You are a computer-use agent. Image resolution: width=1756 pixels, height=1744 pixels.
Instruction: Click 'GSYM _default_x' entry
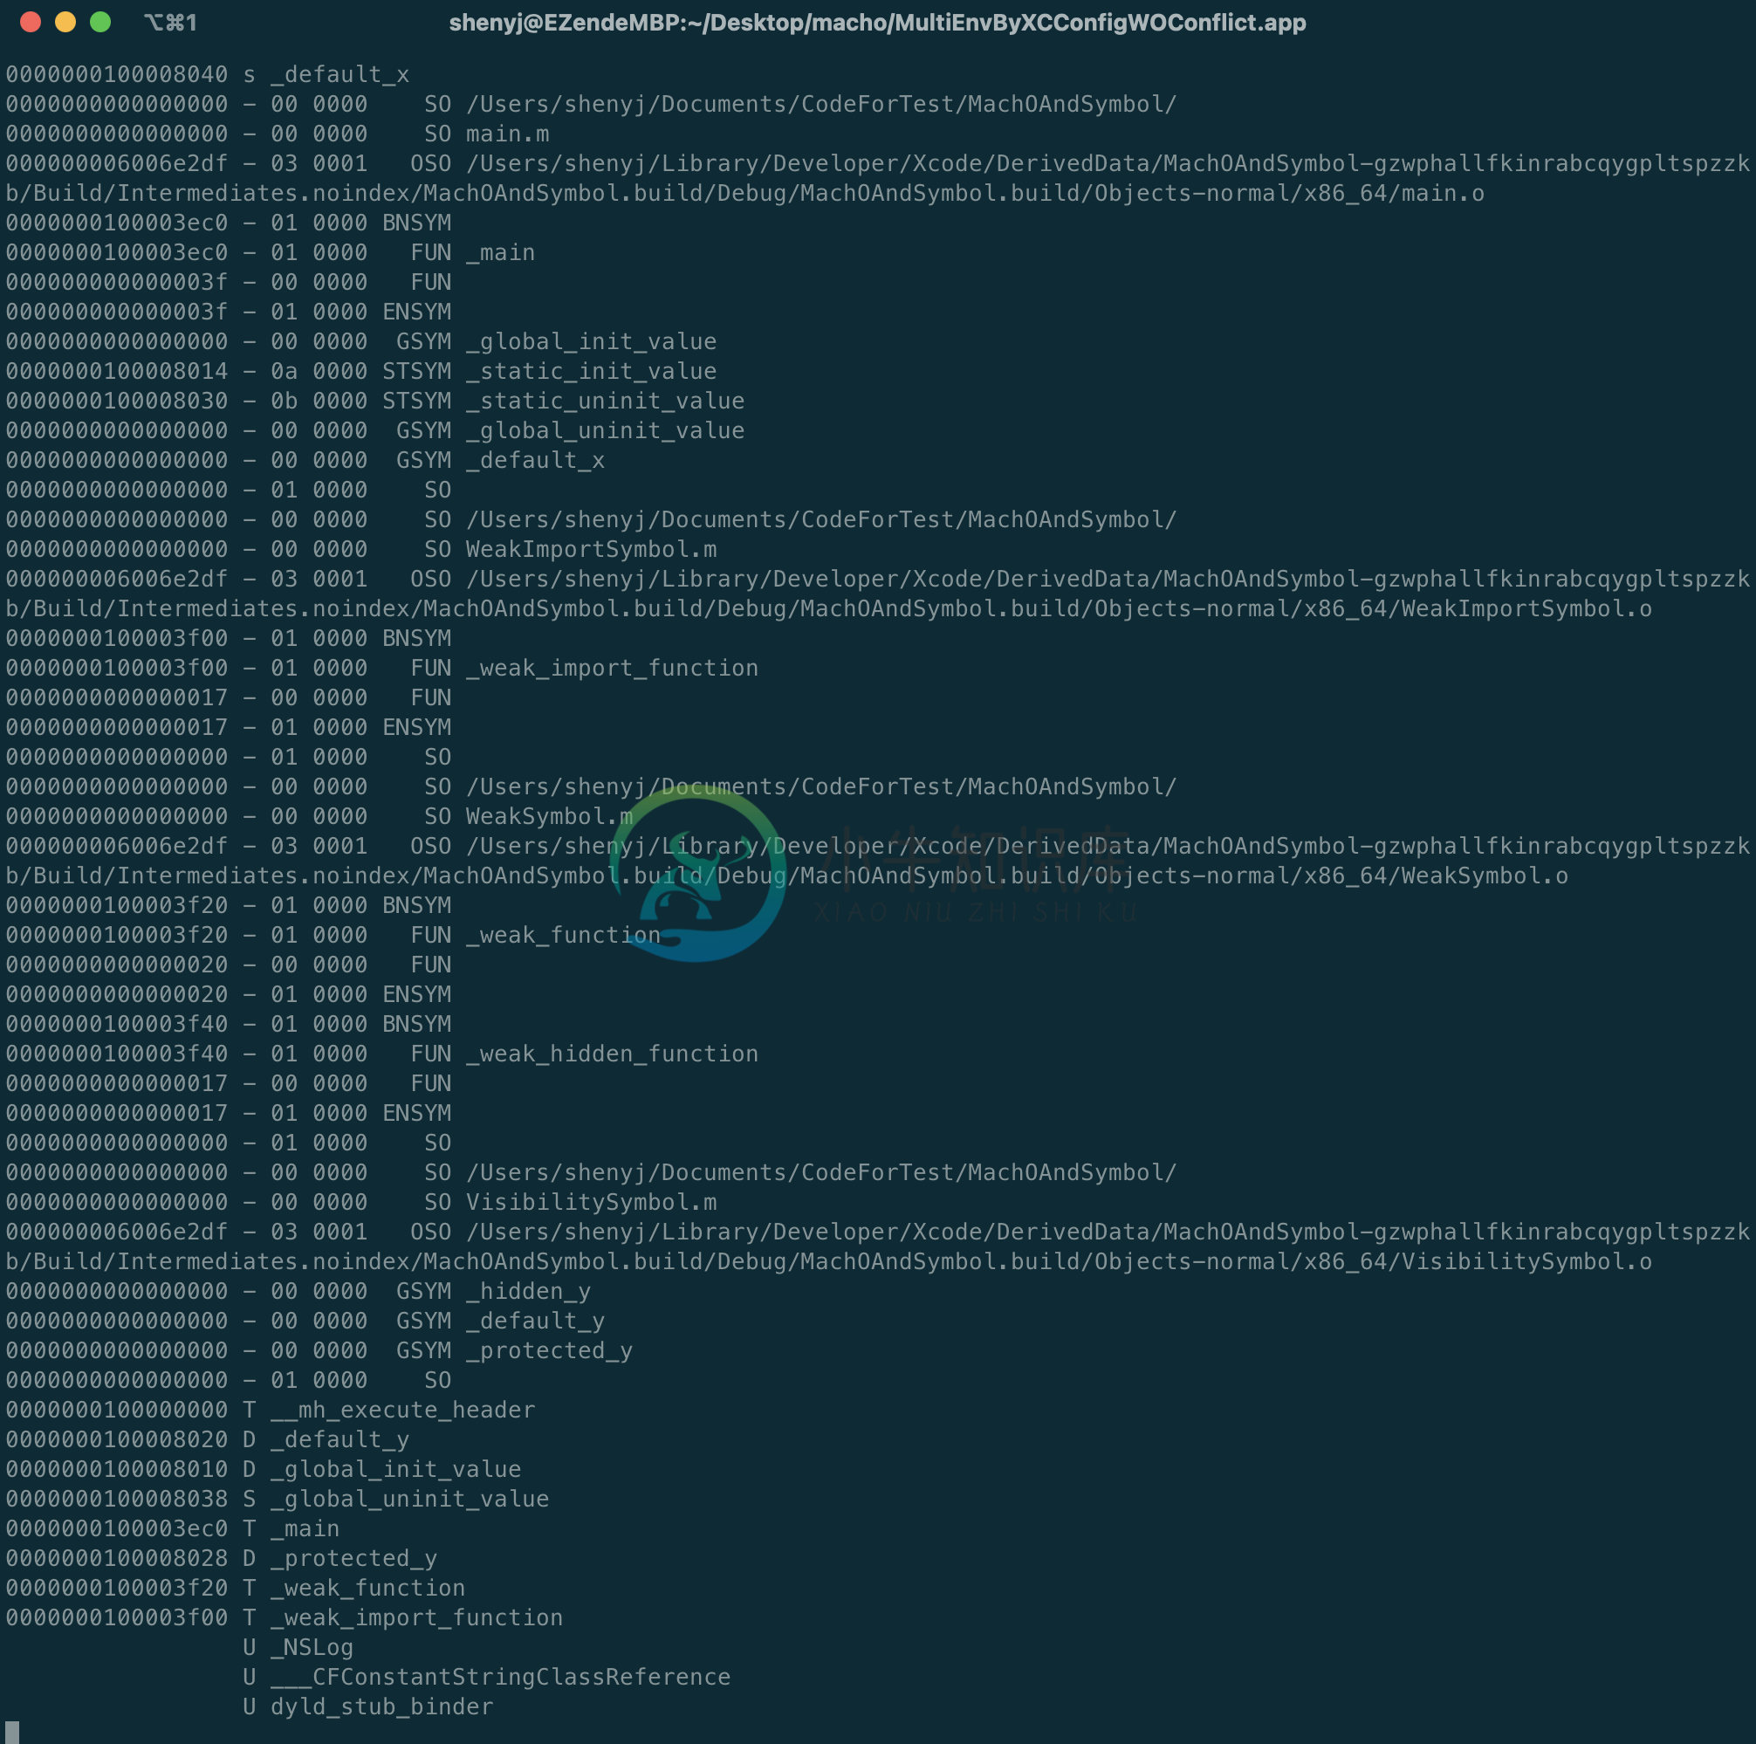coord(501,460)
